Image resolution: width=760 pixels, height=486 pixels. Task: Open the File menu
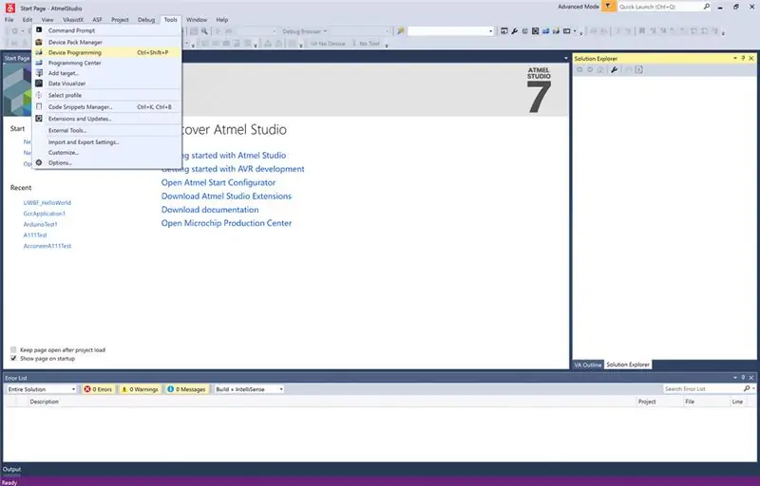pyautogui.click(x=9, y=20)
